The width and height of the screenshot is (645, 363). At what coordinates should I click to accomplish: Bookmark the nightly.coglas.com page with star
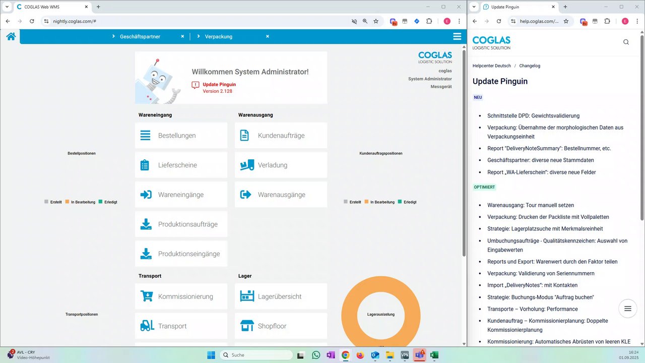tap(376, 21)
